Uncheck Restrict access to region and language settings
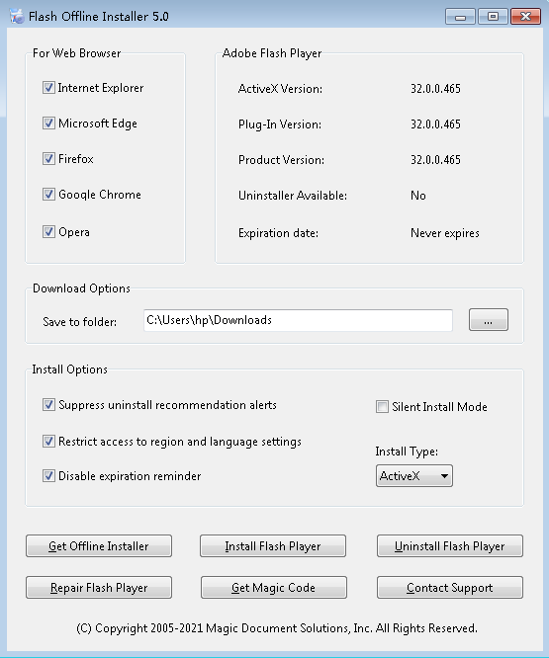549x658 pixels. (x=48, y=442)
